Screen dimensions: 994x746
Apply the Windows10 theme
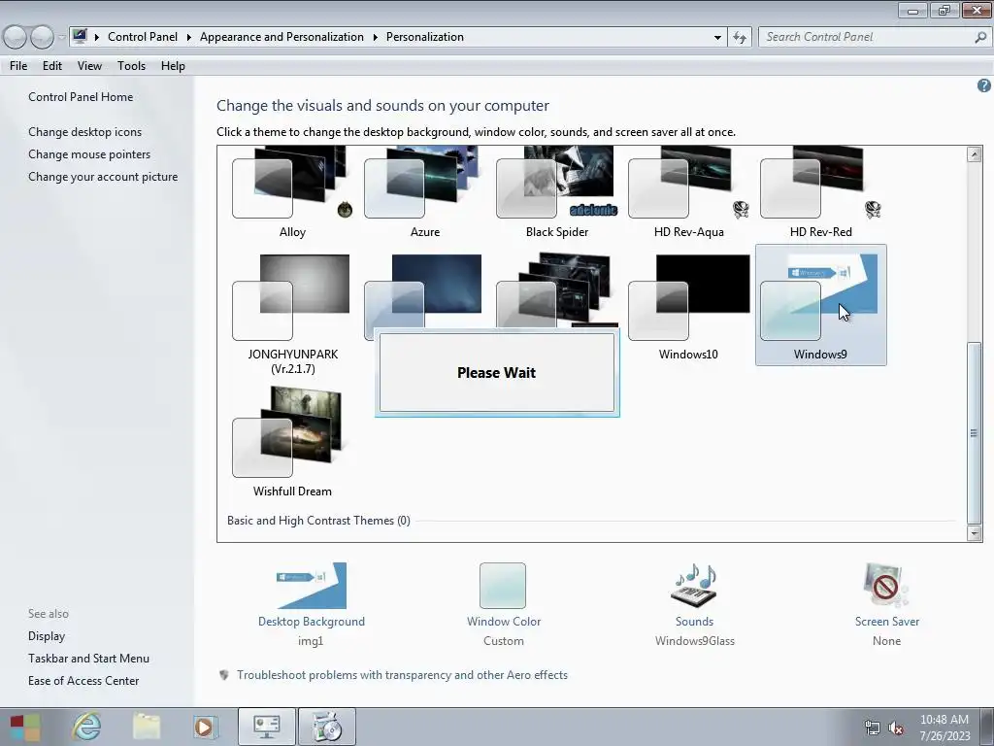(688, 306)
